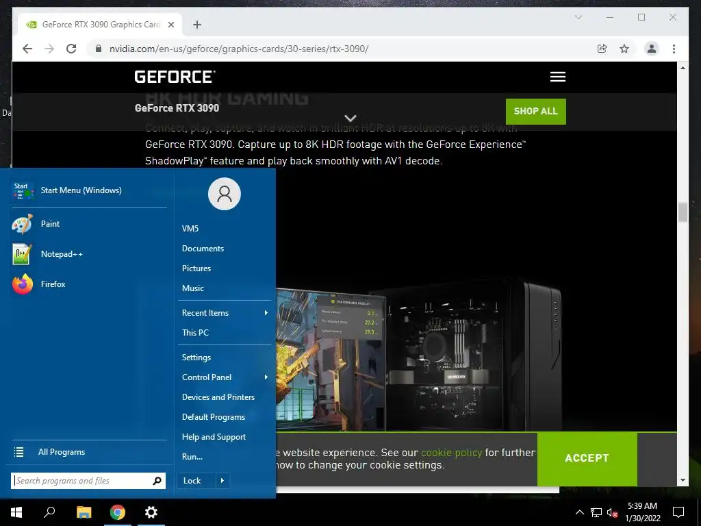This screenshot has height=526, width=701.
Task: Switch to Chrome on the taskbar
Action: tap(118, 512)
